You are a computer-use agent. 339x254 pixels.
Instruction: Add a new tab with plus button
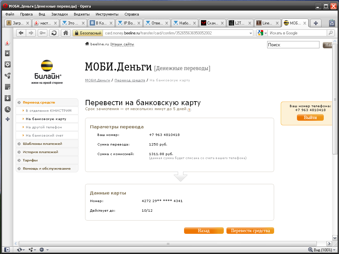[x=315, y=23]
